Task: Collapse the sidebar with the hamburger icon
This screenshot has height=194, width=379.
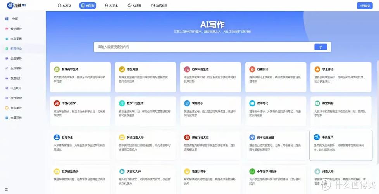Action: click(7, 189)
